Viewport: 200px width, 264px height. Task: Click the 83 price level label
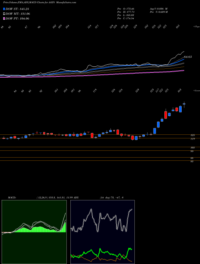click(x=192, y=162)
